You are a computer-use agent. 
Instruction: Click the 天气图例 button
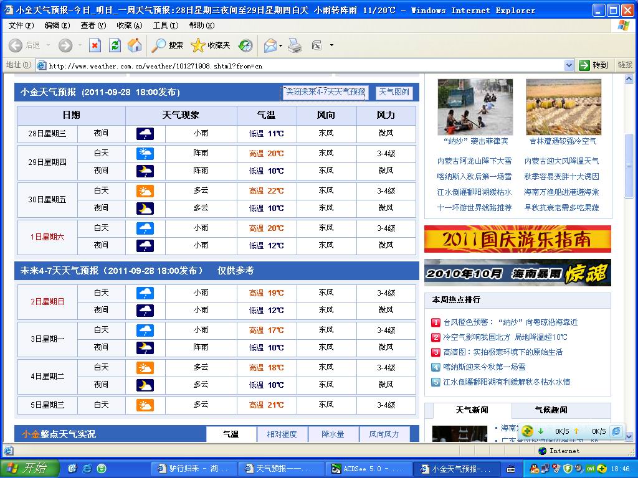(394, 92)
